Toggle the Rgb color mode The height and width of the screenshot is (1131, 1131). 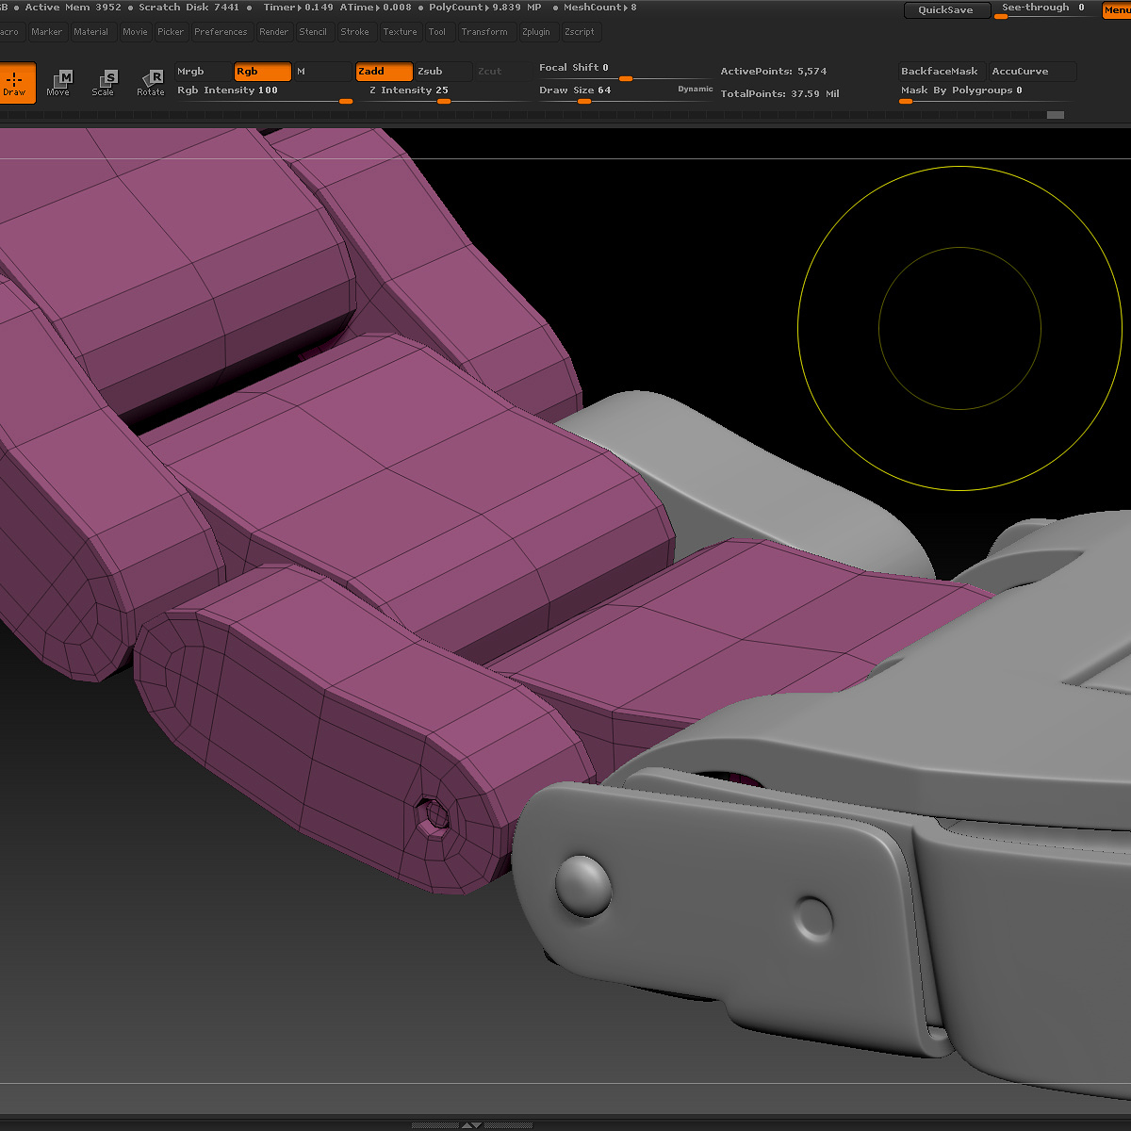(x=263, y=72)
